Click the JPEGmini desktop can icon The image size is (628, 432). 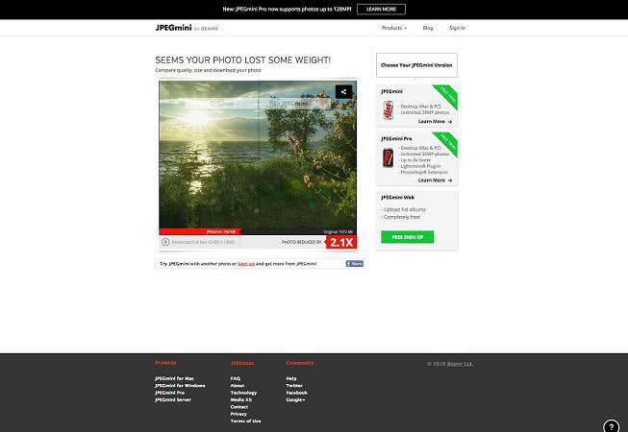[x=388, y=108]
